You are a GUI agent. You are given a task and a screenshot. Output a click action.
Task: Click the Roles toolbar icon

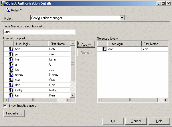(8, 10)
